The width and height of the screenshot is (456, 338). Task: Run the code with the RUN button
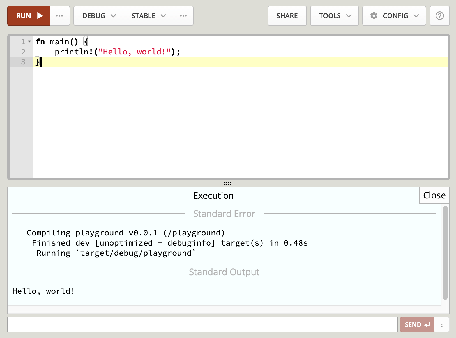pyautogui.click(x=29, y=16)
